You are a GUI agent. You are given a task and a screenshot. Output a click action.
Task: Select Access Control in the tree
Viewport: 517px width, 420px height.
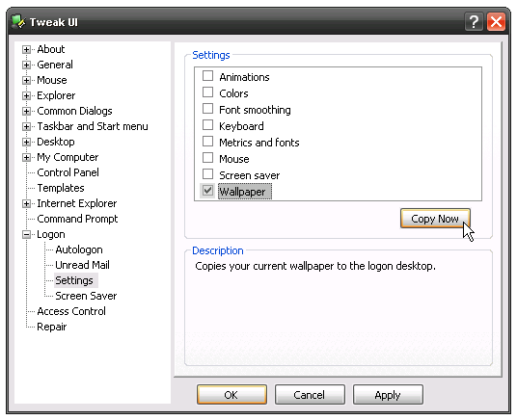tap(71, 311)
